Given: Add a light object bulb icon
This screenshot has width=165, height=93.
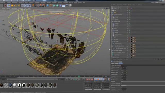Looking at the screenshot, I should 70,5.
